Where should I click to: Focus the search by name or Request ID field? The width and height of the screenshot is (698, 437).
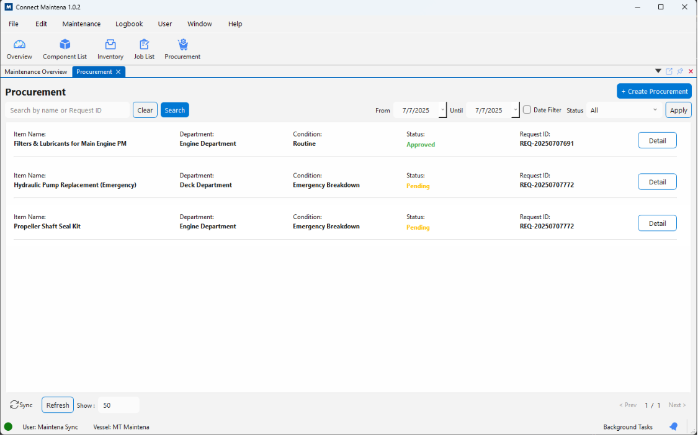67,110
